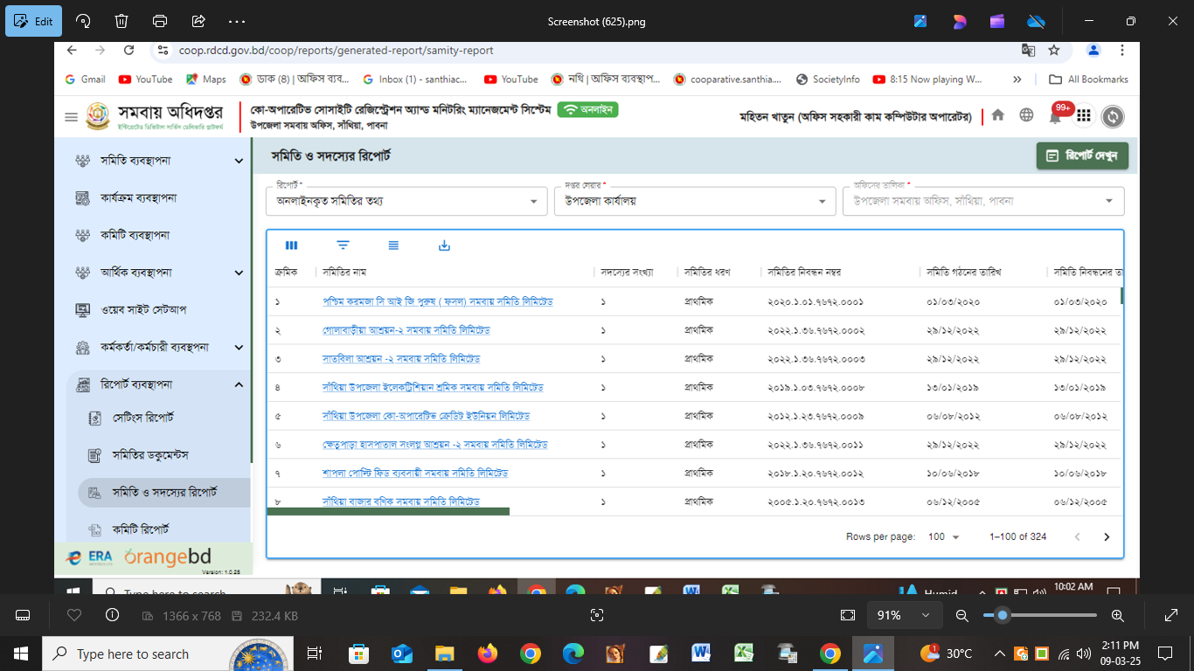The height and width of the screenshot is (671, 1194).
Task: Go to next page of table results
Action: (1107, 536)
